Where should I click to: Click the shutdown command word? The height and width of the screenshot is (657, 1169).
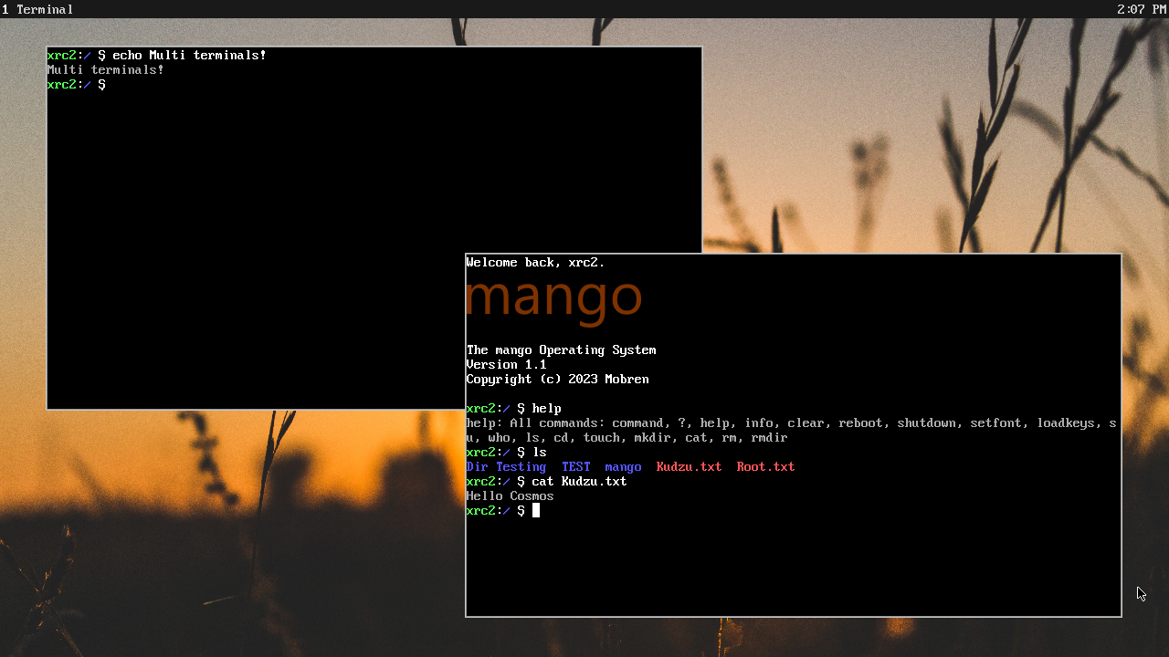coord(926,422)
